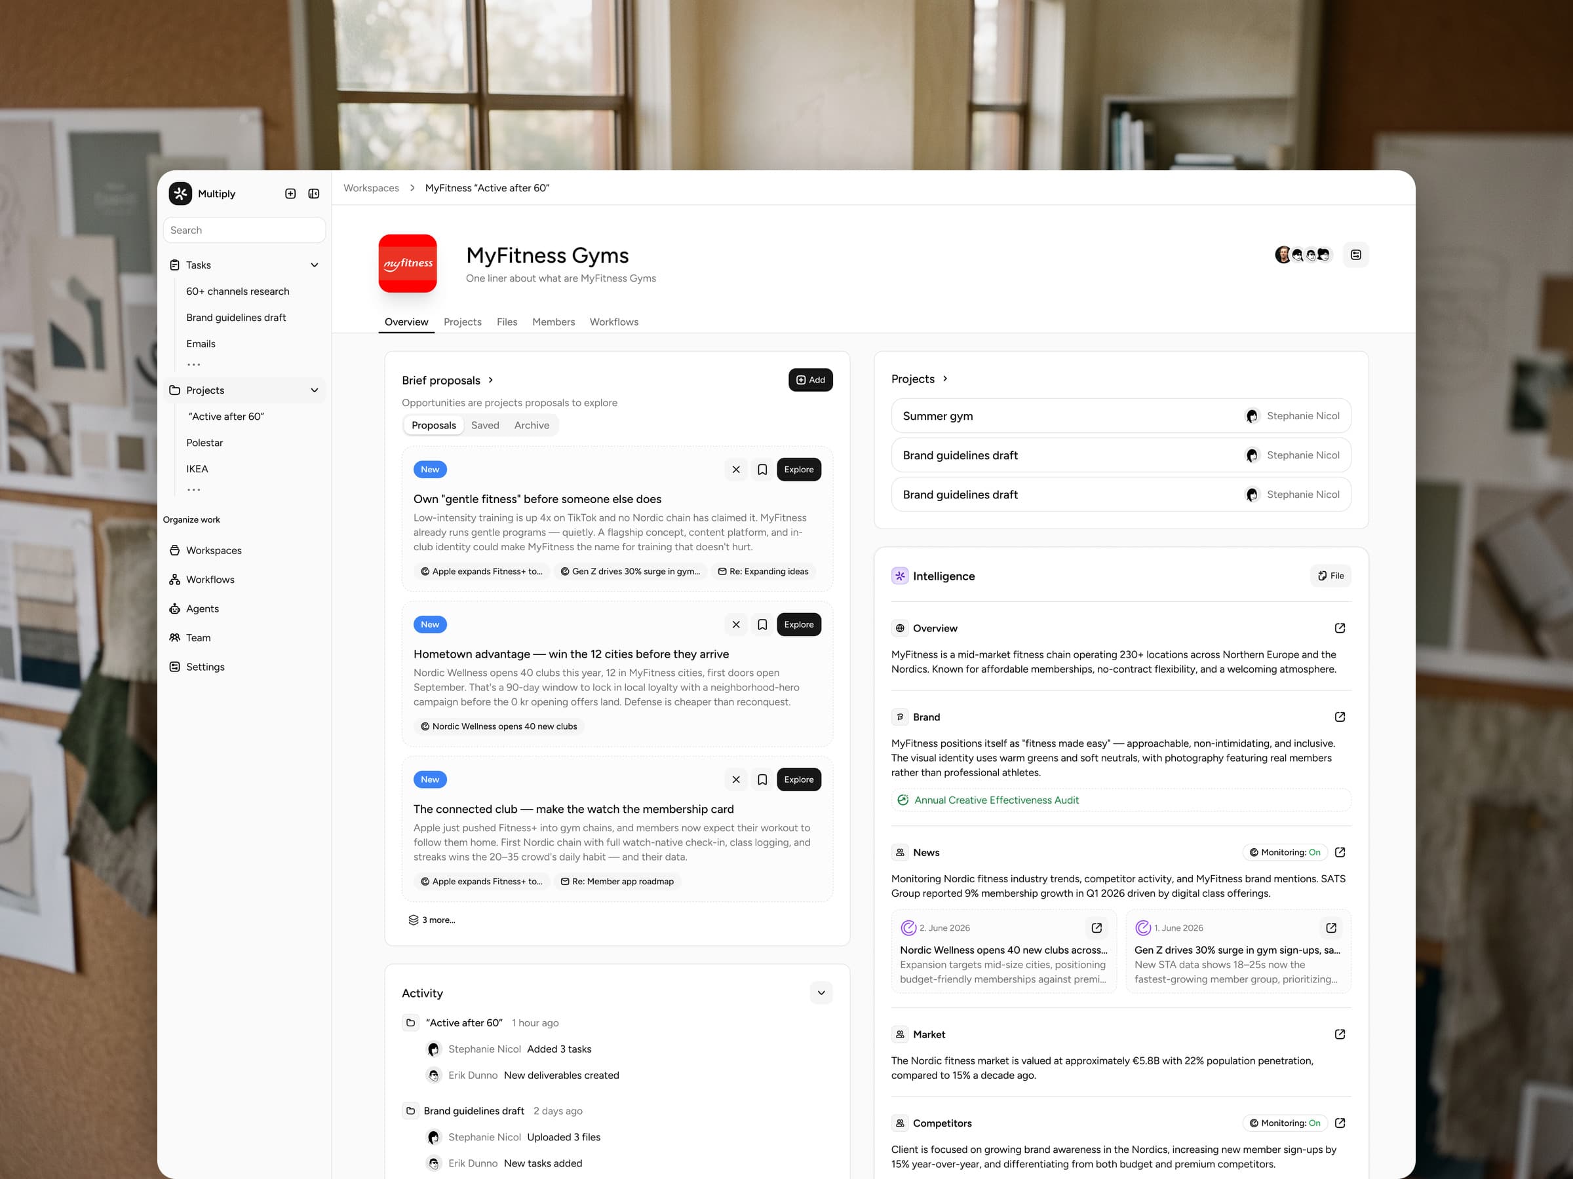This screenshot has height=1179, width=1573.
Task: Dismiss the "Hometown advantage" proposal with X
Action: tap(736, 625)
